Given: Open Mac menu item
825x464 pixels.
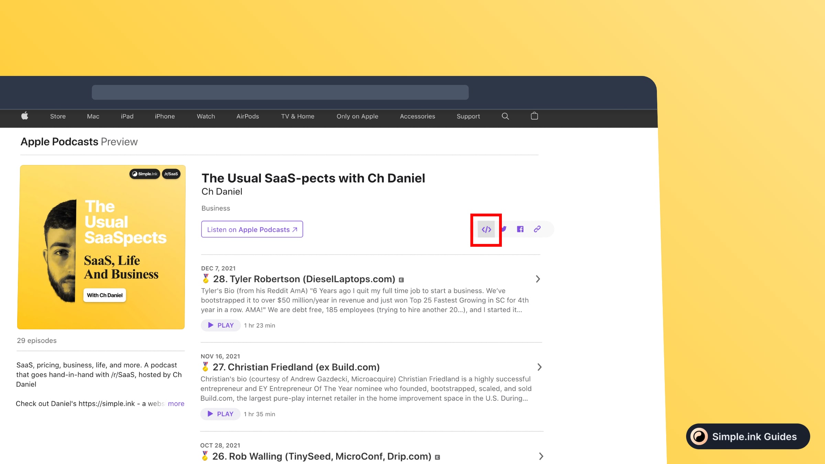Looking at the screenshot, I should [93, 116].
